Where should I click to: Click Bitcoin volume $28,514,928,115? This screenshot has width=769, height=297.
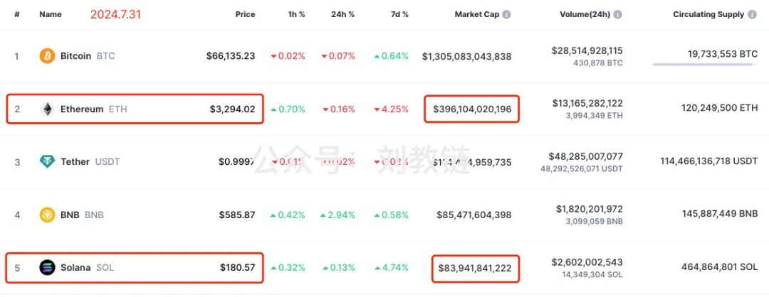pyautogui.click(x=587, y=51)
